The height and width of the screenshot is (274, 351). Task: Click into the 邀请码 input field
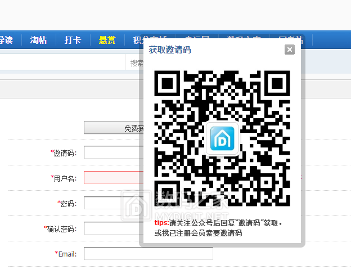(111, 153)
